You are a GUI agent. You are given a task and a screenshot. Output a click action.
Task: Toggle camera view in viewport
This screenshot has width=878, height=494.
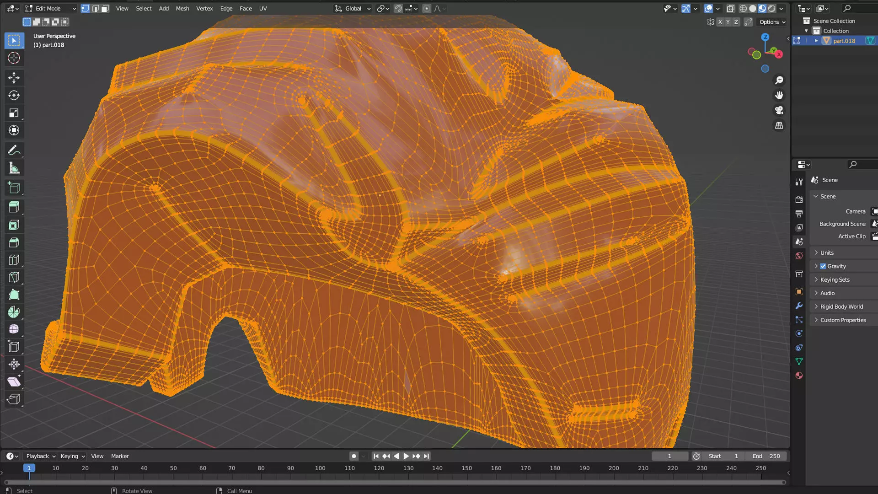pos(779,110)
